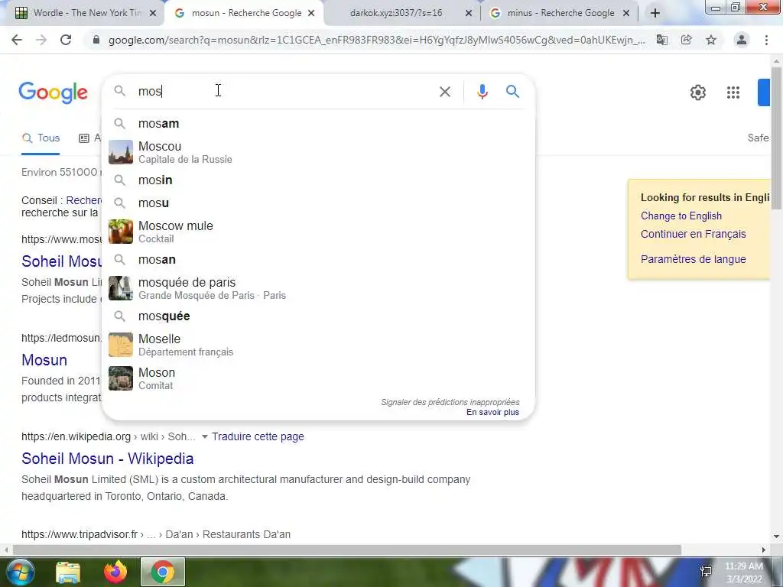
Task: Click Traduire cette page link
Action: 258,436
